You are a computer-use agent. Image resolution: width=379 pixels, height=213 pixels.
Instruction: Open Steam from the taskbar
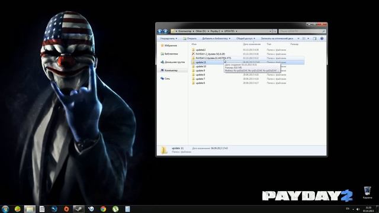[79, 209]
